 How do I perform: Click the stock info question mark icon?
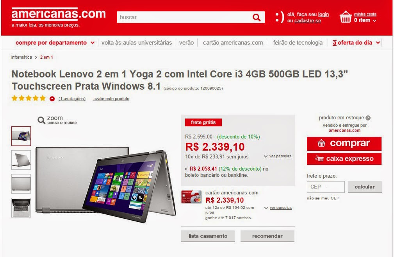tap(368, 118)
